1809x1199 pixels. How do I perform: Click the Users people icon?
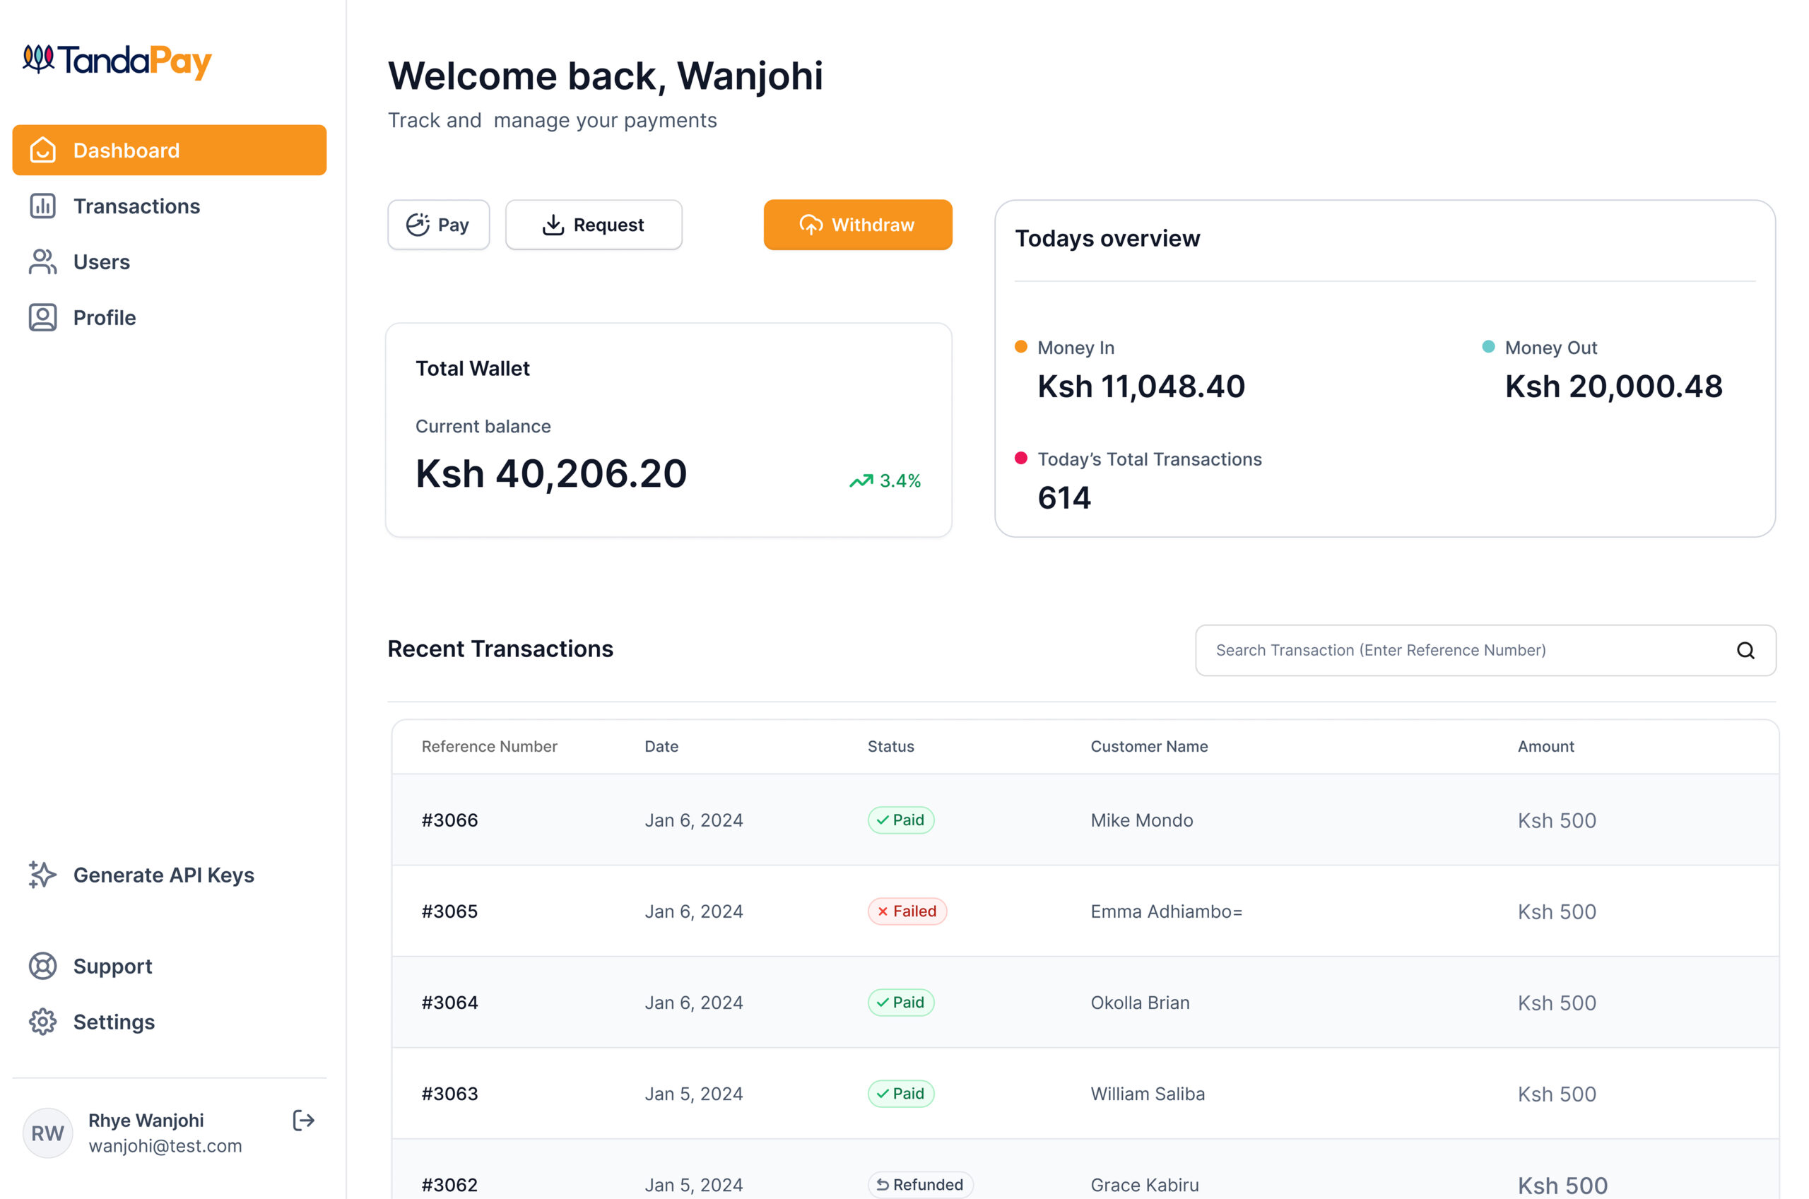(42, 261)
